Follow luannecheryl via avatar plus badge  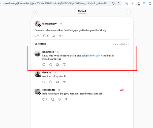point(39,25)
